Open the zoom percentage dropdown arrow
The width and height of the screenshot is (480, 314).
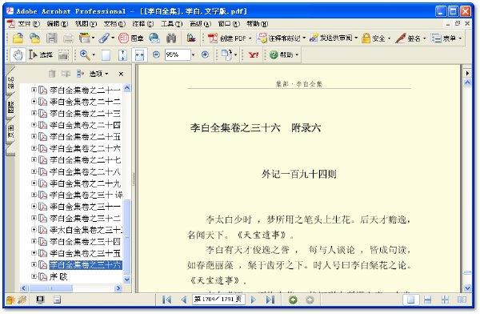(x=193, y=55)
